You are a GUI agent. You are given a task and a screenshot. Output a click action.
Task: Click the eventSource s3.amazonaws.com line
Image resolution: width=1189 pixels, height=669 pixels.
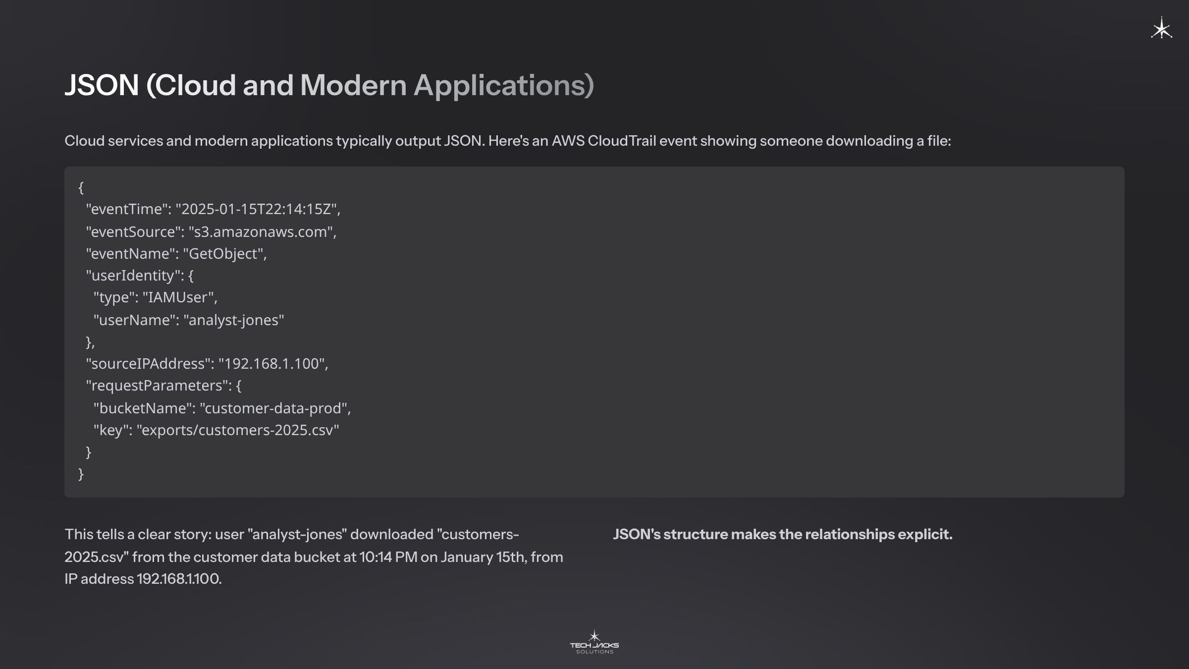(x=211, y=231)
